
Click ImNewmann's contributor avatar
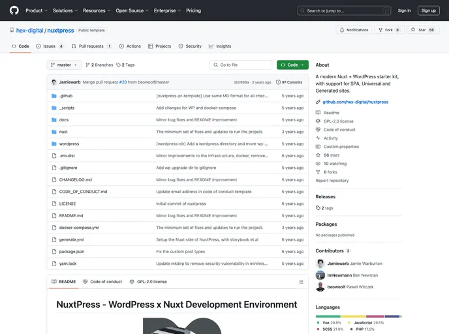point(320,275)
